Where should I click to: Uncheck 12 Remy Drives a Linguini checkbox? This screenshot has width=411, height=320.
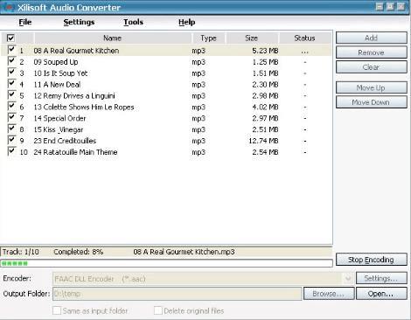pos(11,95)
